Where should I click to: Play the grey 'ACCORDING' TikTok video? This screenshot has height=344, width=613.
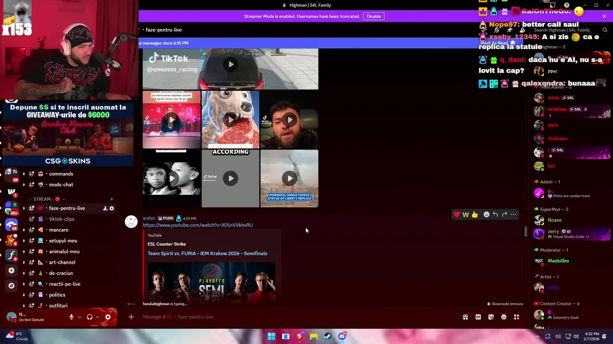coord(230,178)
